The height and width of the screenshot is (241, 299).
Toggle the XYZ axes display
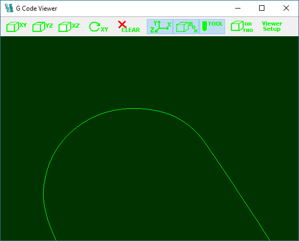click(x=160, y=27)
